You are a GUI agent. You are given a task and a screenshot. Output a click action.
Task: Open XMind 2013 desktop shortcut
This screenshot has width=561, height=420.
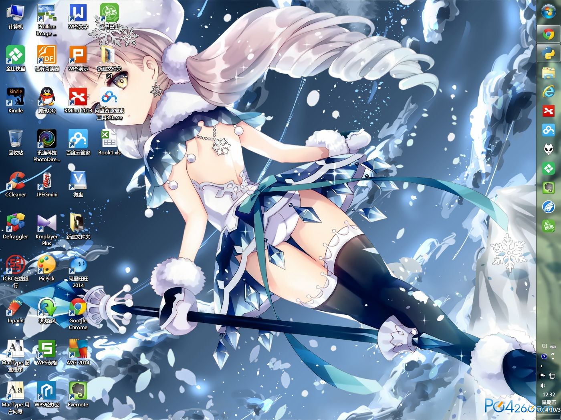click(x=78, y=101)
